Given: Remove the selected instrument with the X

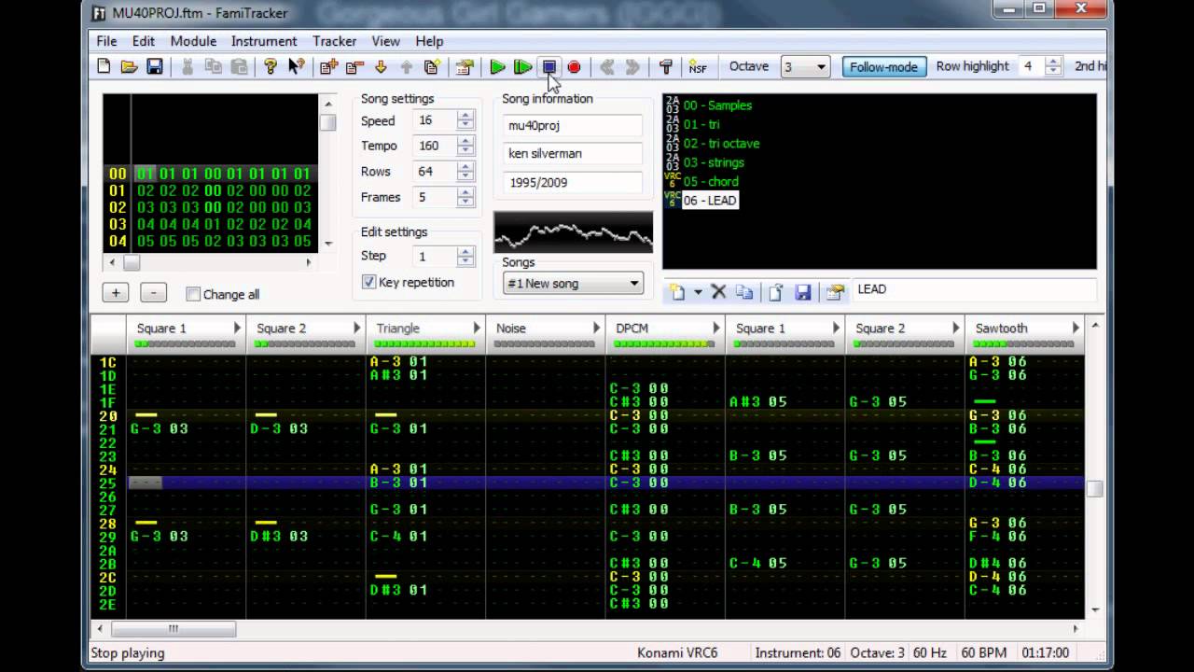Looking at the screenshot, I should [718, 292].
